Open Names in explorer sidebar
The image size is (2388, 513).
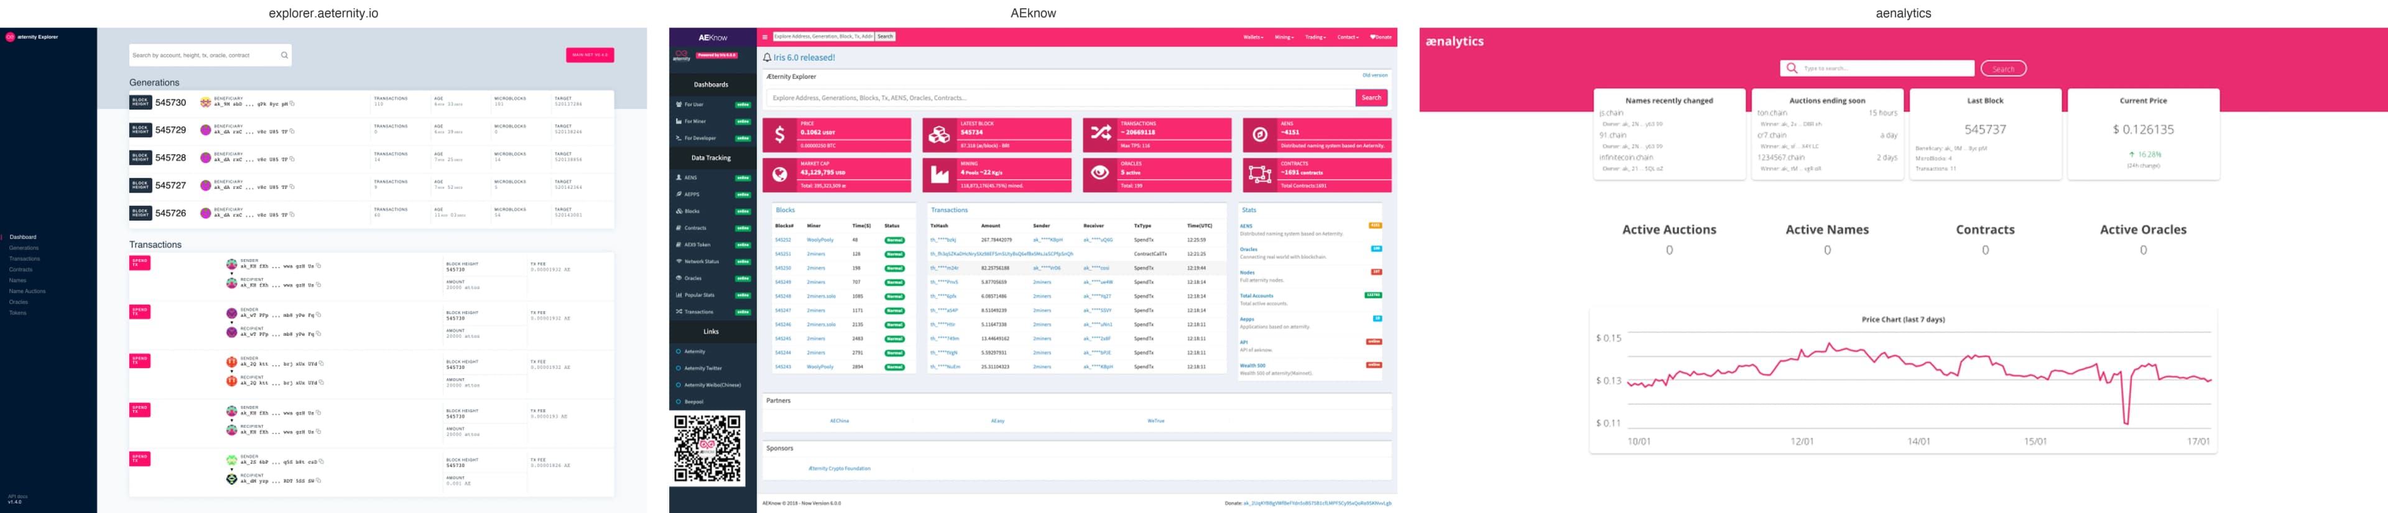17,280
